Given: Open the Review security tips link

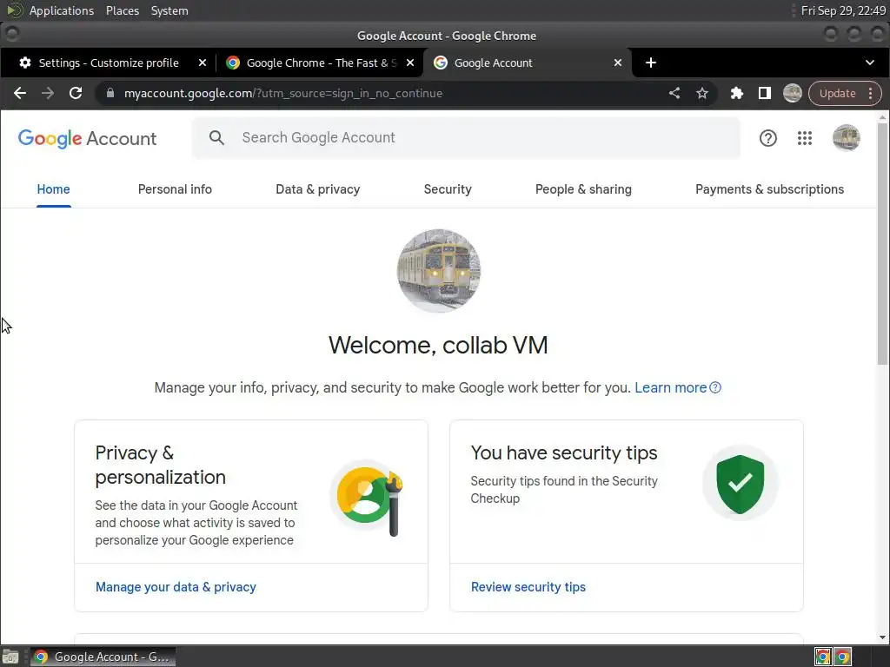Looking at the screenshot, I should (528, 587).
